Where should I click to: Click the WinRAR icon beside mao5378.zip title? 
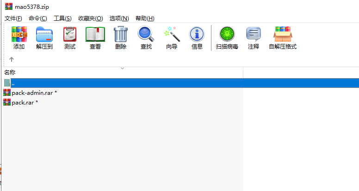(x=9, y=6)
